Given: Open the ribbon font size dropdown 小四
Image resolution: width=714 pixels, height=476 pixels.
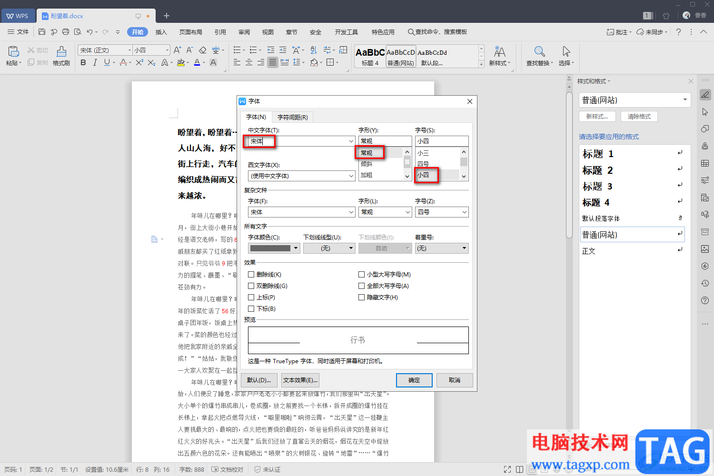Looking at the screenshot, I should coord(167,50).
